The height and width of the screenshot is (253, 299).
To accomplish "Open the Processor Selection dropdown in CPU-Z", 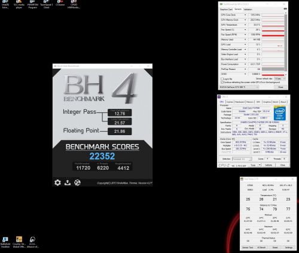I will [242, 159].
